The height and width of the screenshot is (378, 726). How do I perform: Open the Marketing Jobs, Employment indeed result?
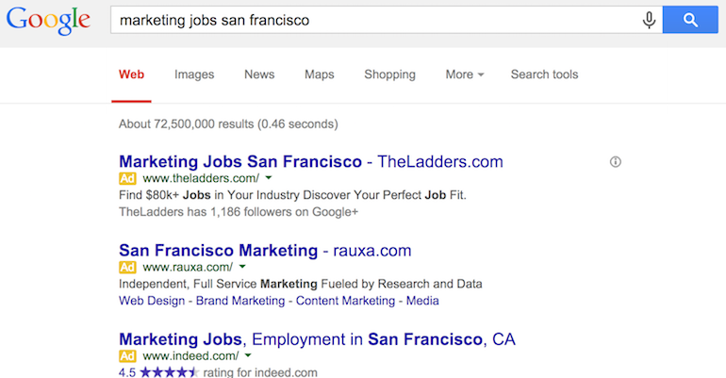point(317,339)
